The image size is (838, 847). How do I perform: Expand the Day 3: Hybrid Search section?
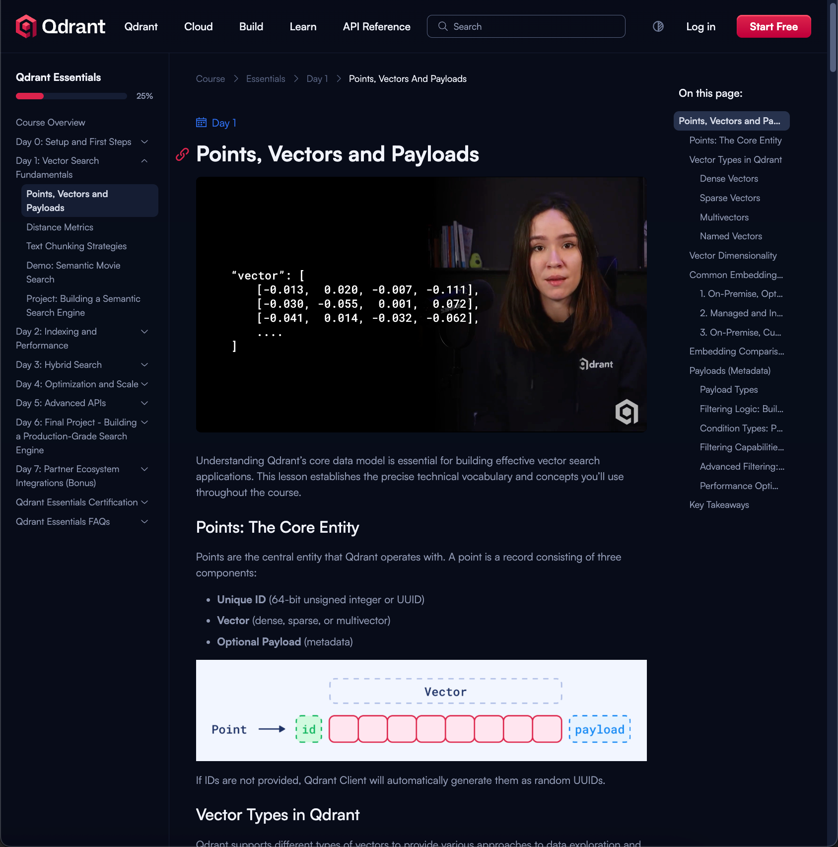click(144, 365)
